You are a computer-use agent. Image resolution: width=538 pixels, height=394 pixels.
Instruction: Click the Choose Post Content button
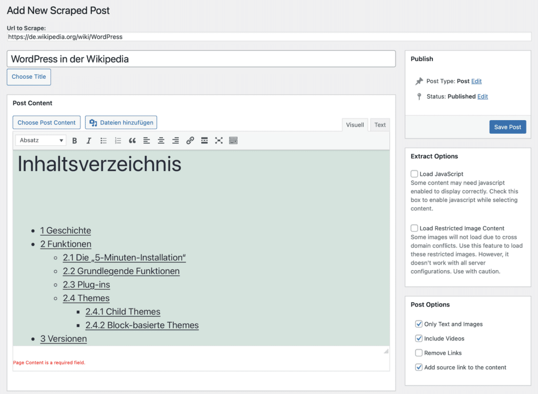pos(47,123)
